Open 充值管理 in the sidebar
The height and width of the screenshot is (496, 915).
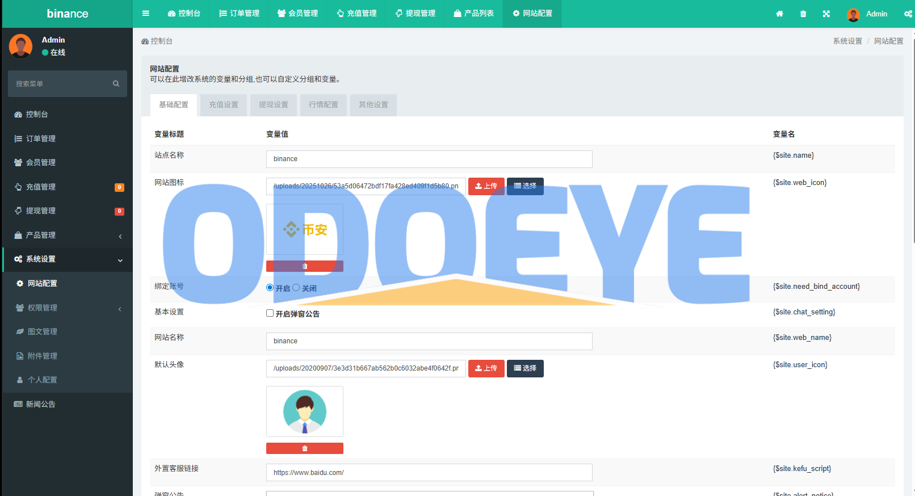click(x=68, y=187)
